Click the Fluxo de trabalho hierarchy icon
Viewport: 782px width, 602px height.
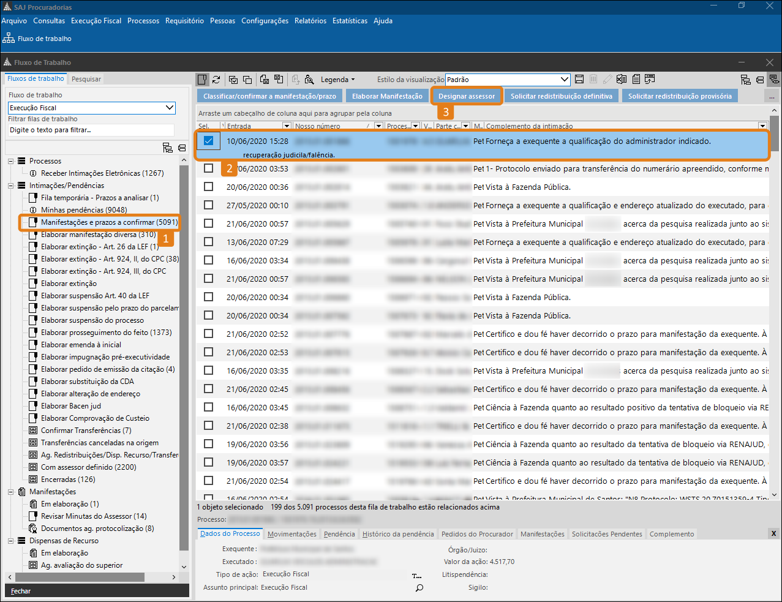tap(9, 39)
